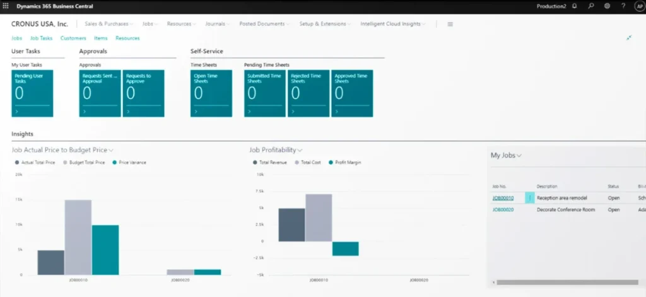Click the negative Profit Margin bar
This screenshot has width=646, height=297.
pos(346,249)
